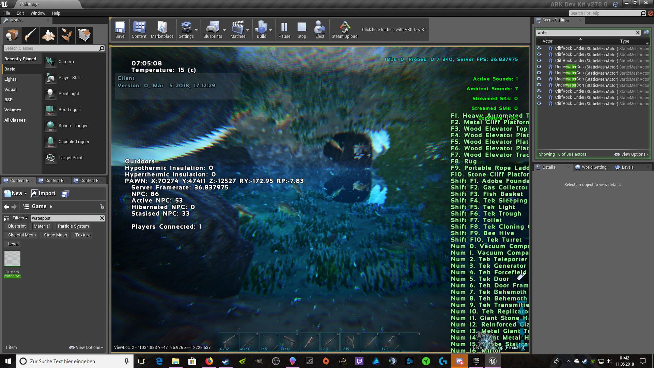Open the Content browser toolbar button
654x368 pixels.
(139, 30)
